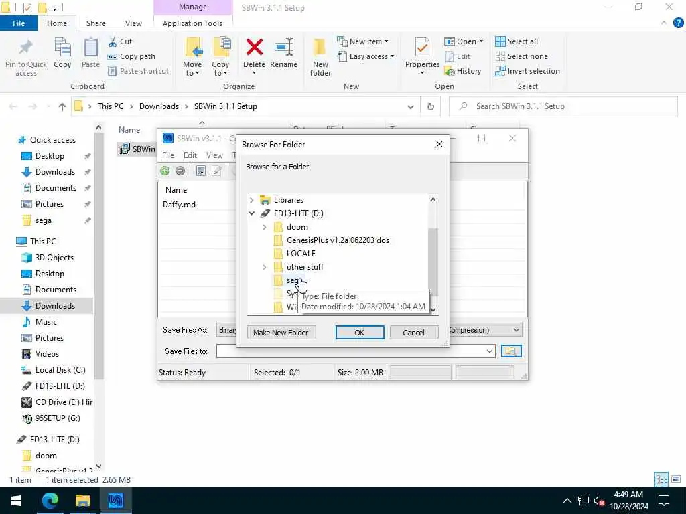Open Local Disk (C:) in navigation pane
This screenshot has width=686, height=514.
(x=60, y=370)
